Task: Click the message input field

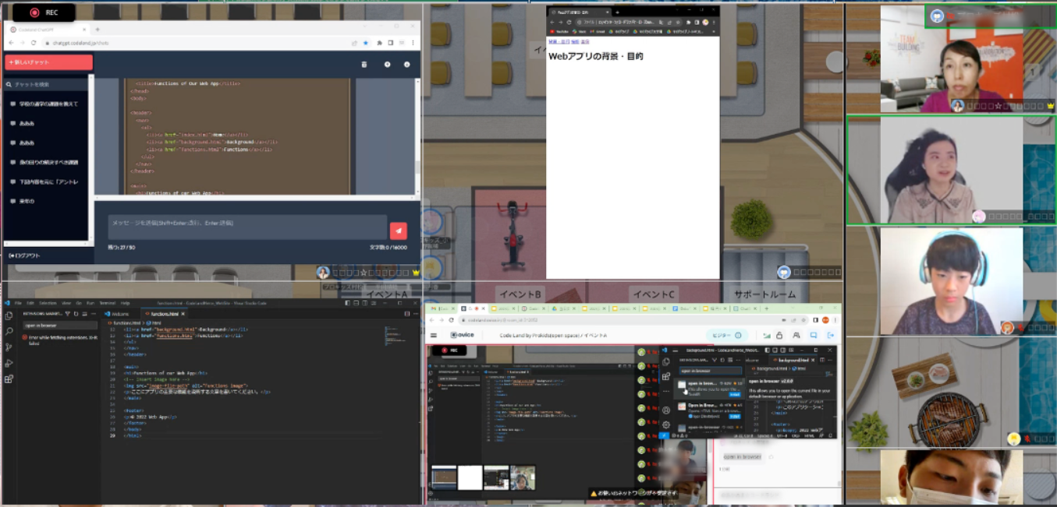Action: (x=247, y=227)
